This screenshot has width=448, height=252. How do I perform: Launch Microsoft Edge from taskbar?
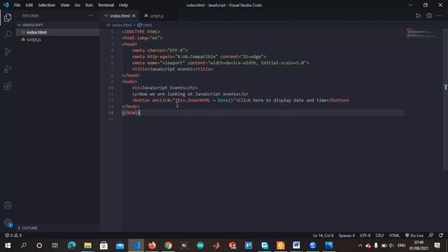[71, 246]
